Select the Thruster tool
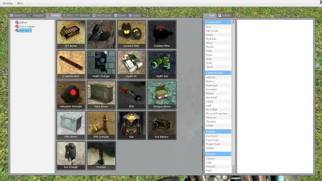 [218, 122]
